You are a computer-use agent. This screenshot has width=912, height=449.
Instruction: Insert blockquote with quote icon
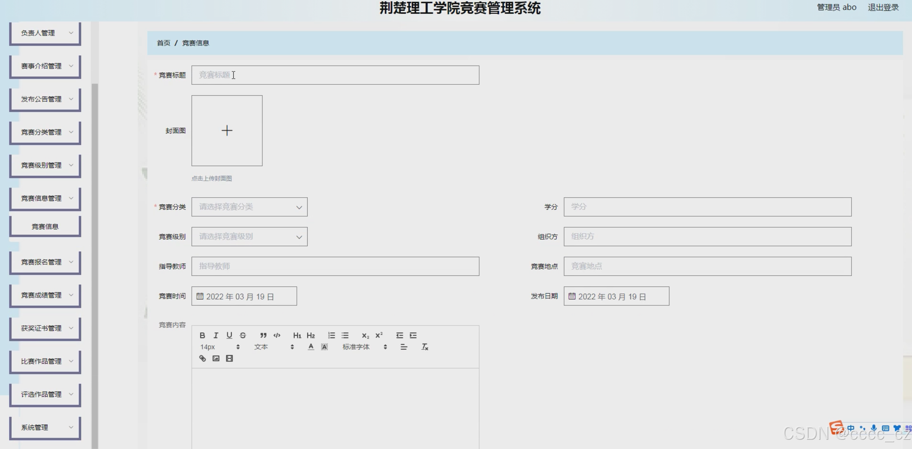[263, 335]
